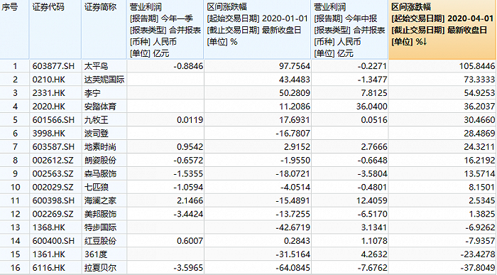Click stock code 1361.HK
The image size is (497, 275).
[x=48, y=254]
